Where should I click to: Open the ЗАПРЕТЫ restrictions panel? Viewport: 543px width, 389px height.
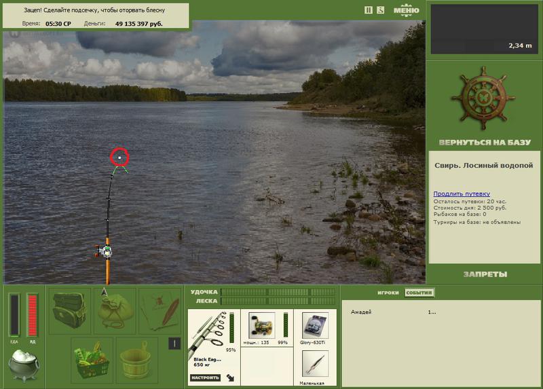point(485,274)
